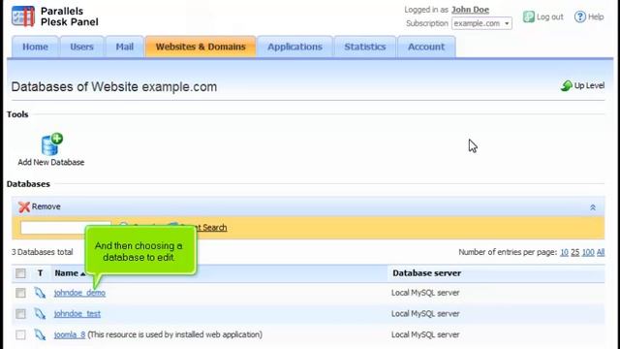Toggle the select-all checkbox in table header
This screenshot has width=620, height=349.
tap(20, 273)
